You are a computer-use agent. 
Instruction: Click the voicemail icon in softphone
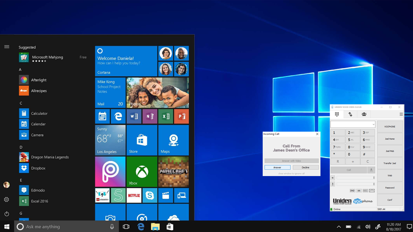pos(372,191)
